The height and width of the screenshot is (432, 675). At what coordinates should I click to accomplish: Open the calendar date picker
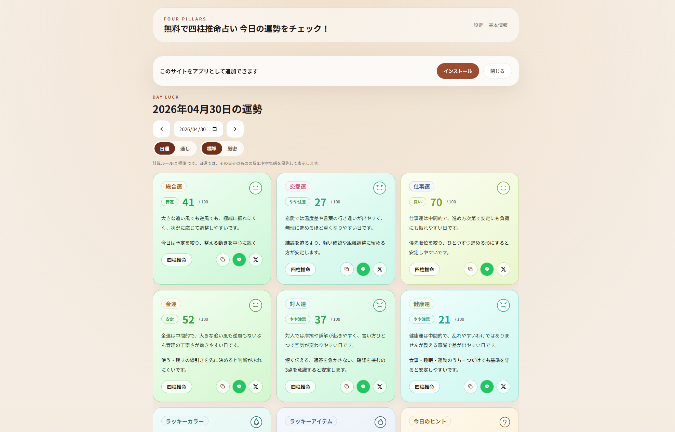[x=214, y=129]
